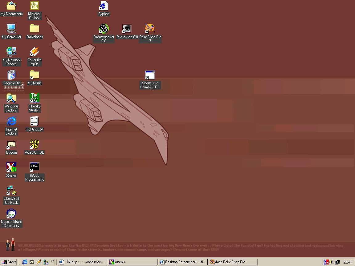Expand the Quick Launch overflow chevron
The height and width of the screenshot is (266, 355).
click(x=53, y=261)
